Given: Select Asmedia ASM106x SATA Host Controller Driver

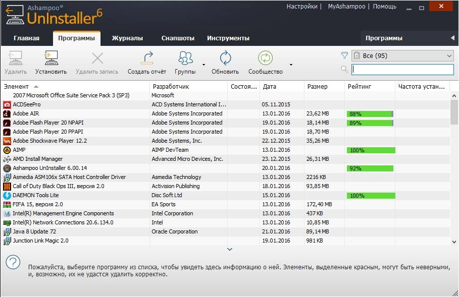Looking at the screenshot, I should (225, 177).
